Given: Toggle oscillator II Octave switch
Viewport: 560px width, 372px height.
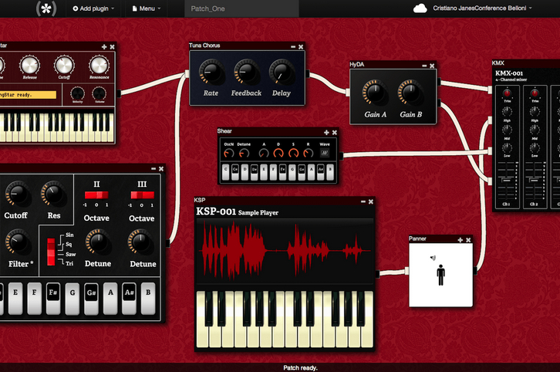Looking at the screenshot, I should coord(97,195).
